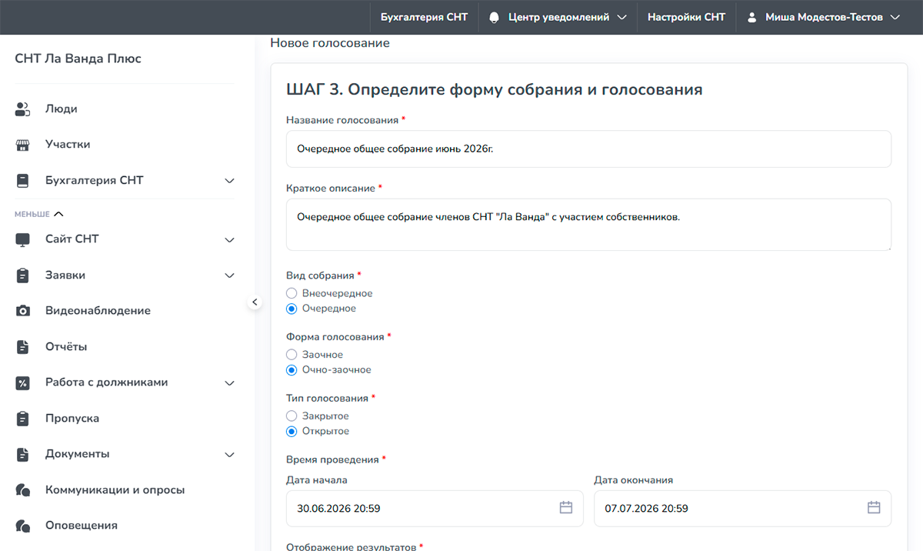This screenshot has width=923, height=551.
Task: Open Бухгалтерия СНТ in top bar
Action: tap(424, 17)
